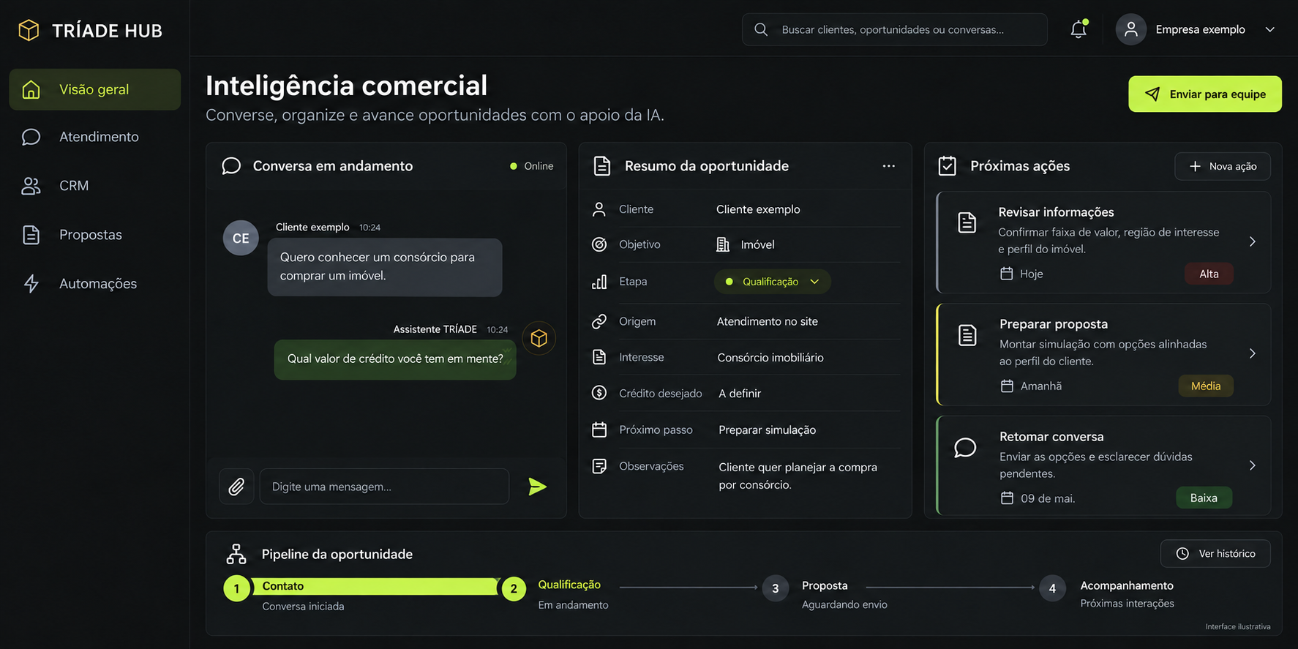Open the opportunity summary three-dot menu
The height and width of the screenshot is (649, 1298).
(x=888, y=166)
